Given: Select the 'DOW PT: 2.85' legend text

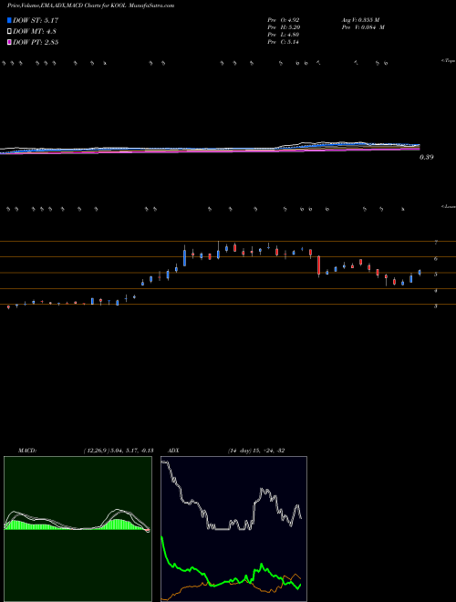Looking at the screenshot, I should pyautogui.click(x=36, y=42).
